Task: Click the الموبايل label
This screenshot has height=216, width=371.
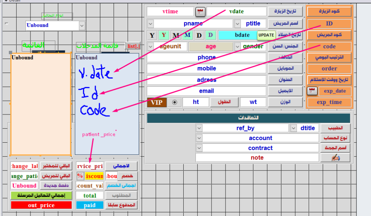Action: point(285,69)
